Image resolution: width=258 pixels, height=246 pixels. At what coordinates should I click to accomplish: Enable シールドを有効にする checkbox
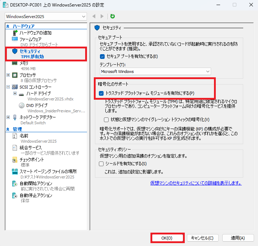pos(101,164)
